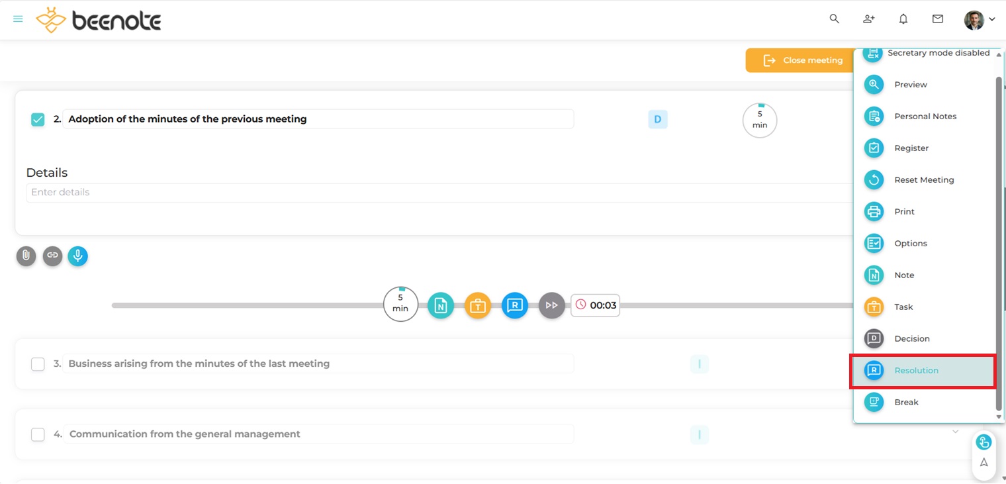Open search with the magnifier icon
This screenshot has width=1006, height=484.
point(835,19)
